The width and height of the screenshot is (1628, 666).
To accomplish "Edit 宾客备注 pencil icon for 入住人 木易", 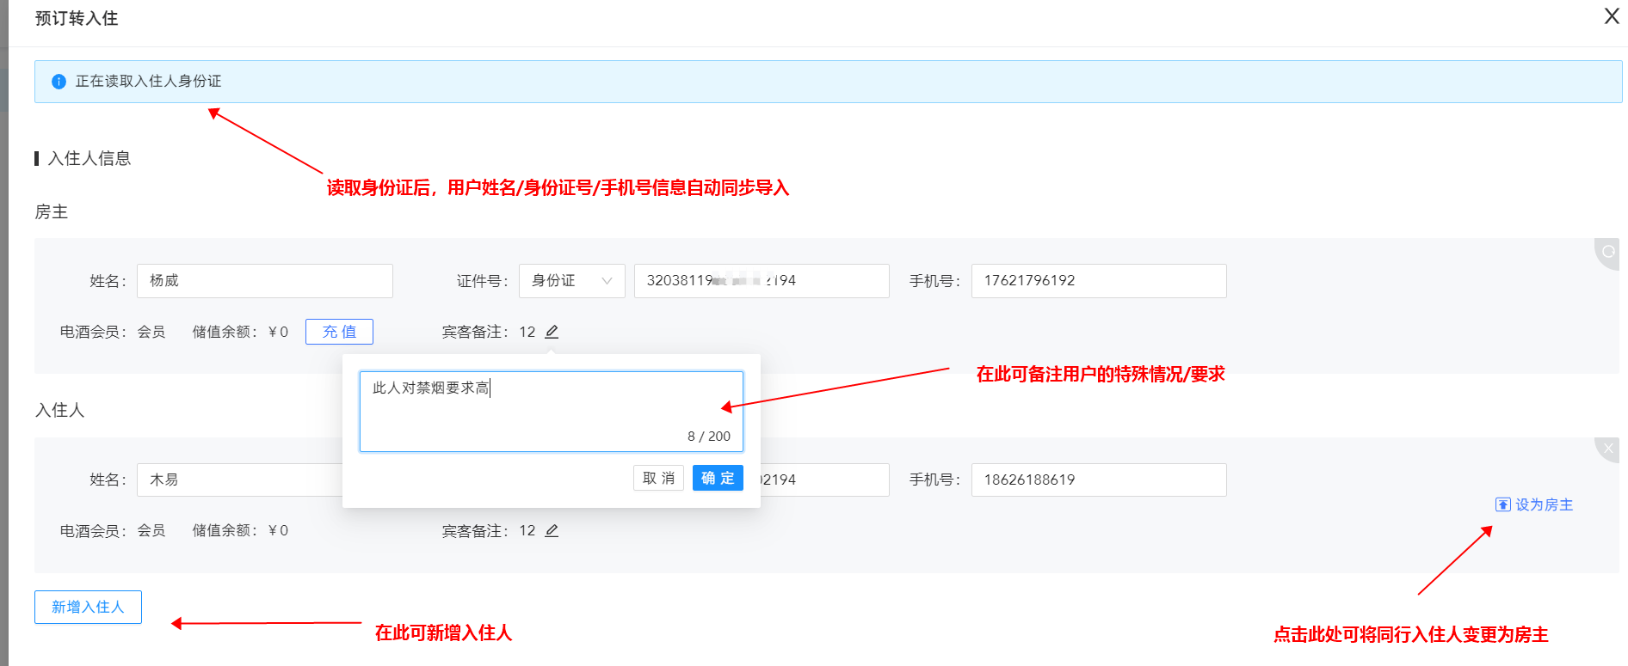I will tap(552, 531).
